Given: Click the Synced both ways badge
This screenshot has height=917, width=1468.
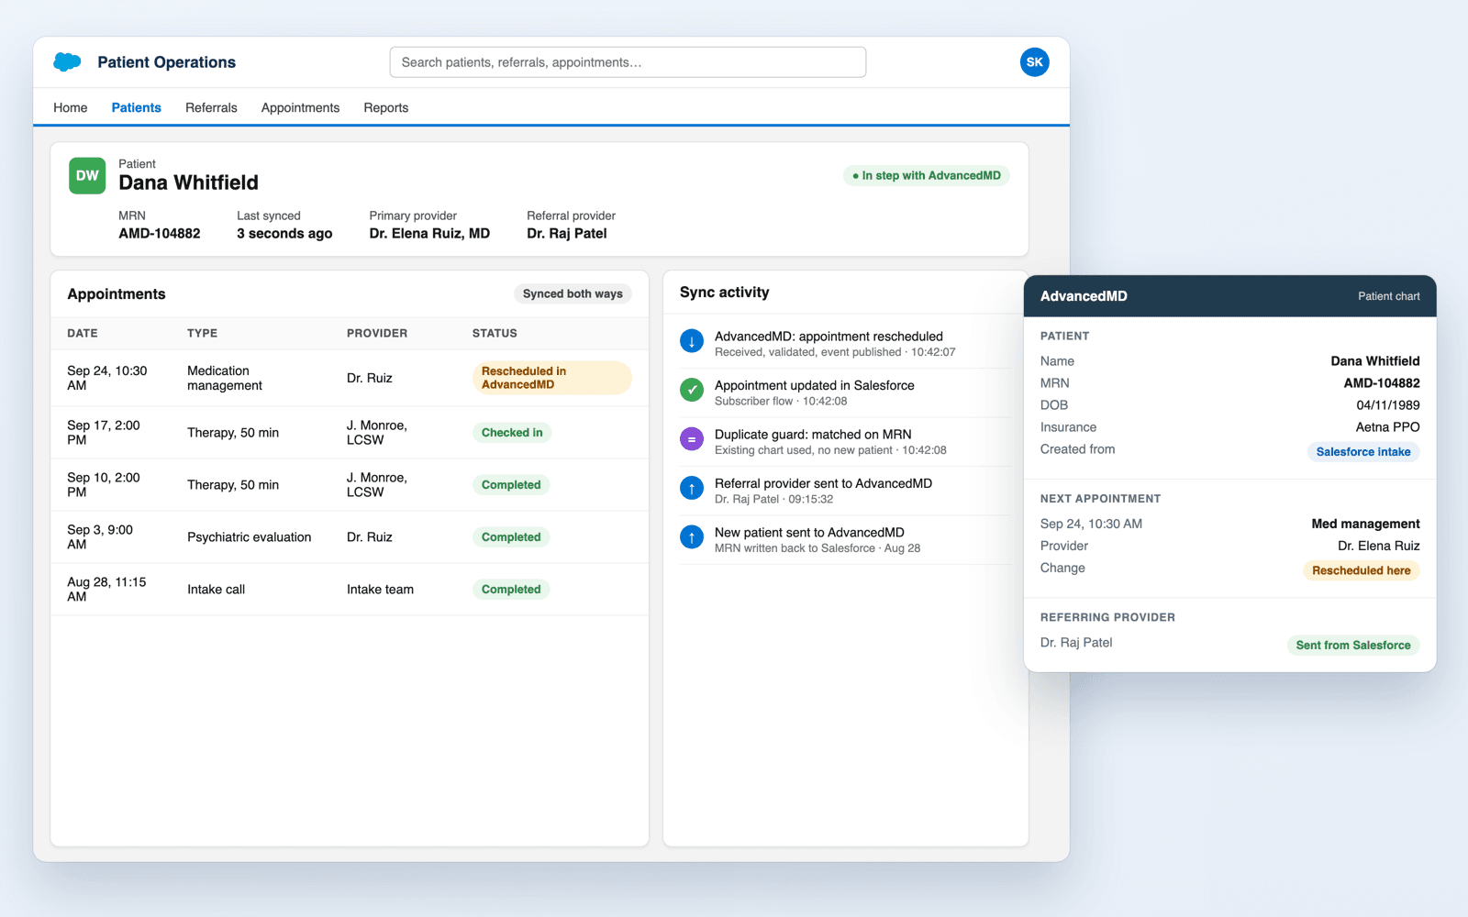Looking at the screenshot, I should (x=573, y=293).
